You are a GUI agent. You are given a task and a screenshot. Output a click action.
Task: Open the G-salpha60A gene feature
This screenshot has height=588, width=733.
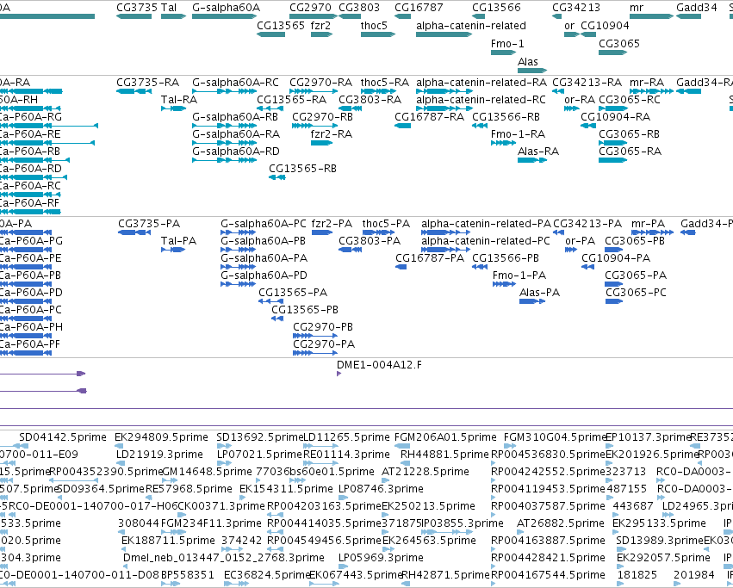tap(226, 16)
